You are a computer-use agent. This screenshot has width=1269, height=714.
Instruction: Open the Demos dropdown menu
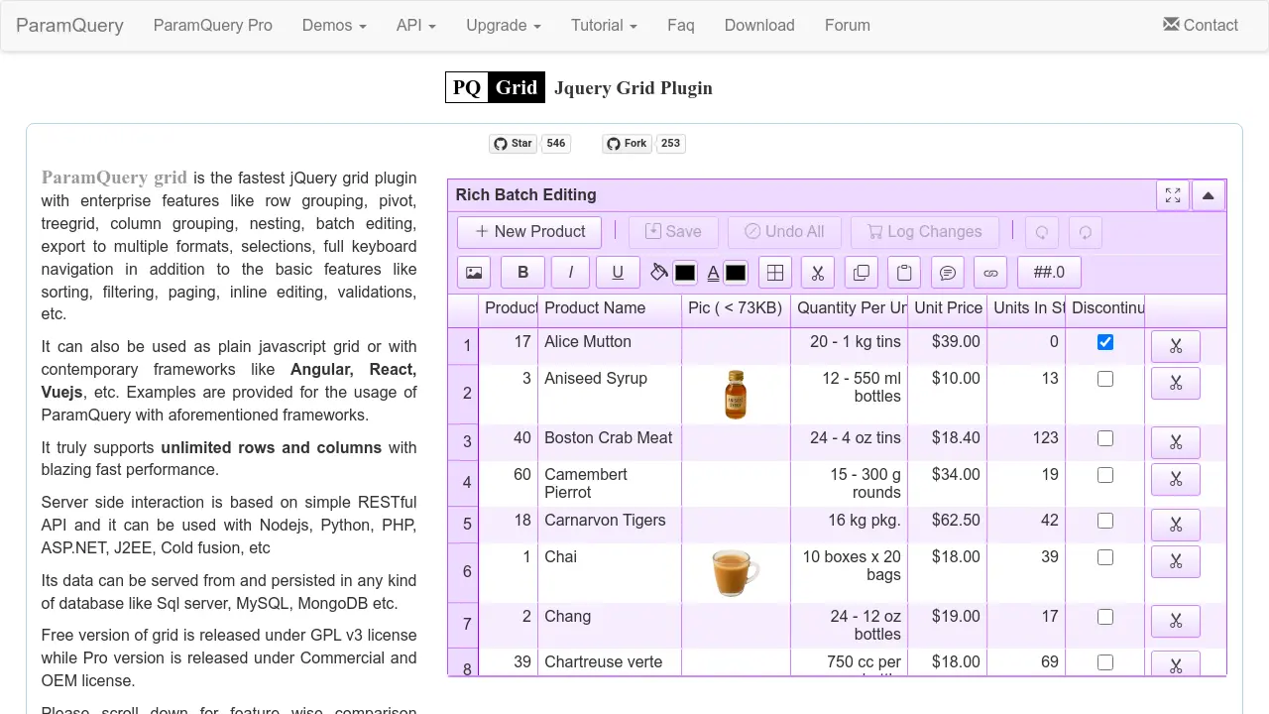coord(334,25)
